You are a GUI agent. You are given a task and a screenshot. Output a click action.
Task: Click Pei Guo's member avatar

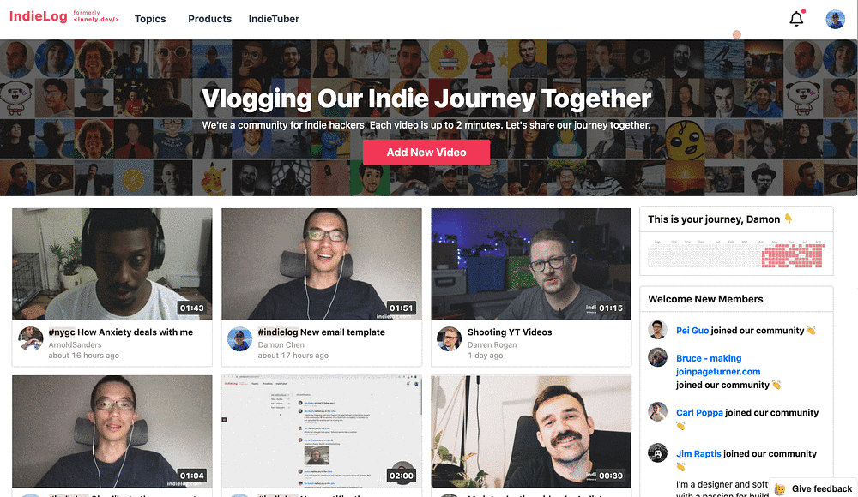[658, 330]
